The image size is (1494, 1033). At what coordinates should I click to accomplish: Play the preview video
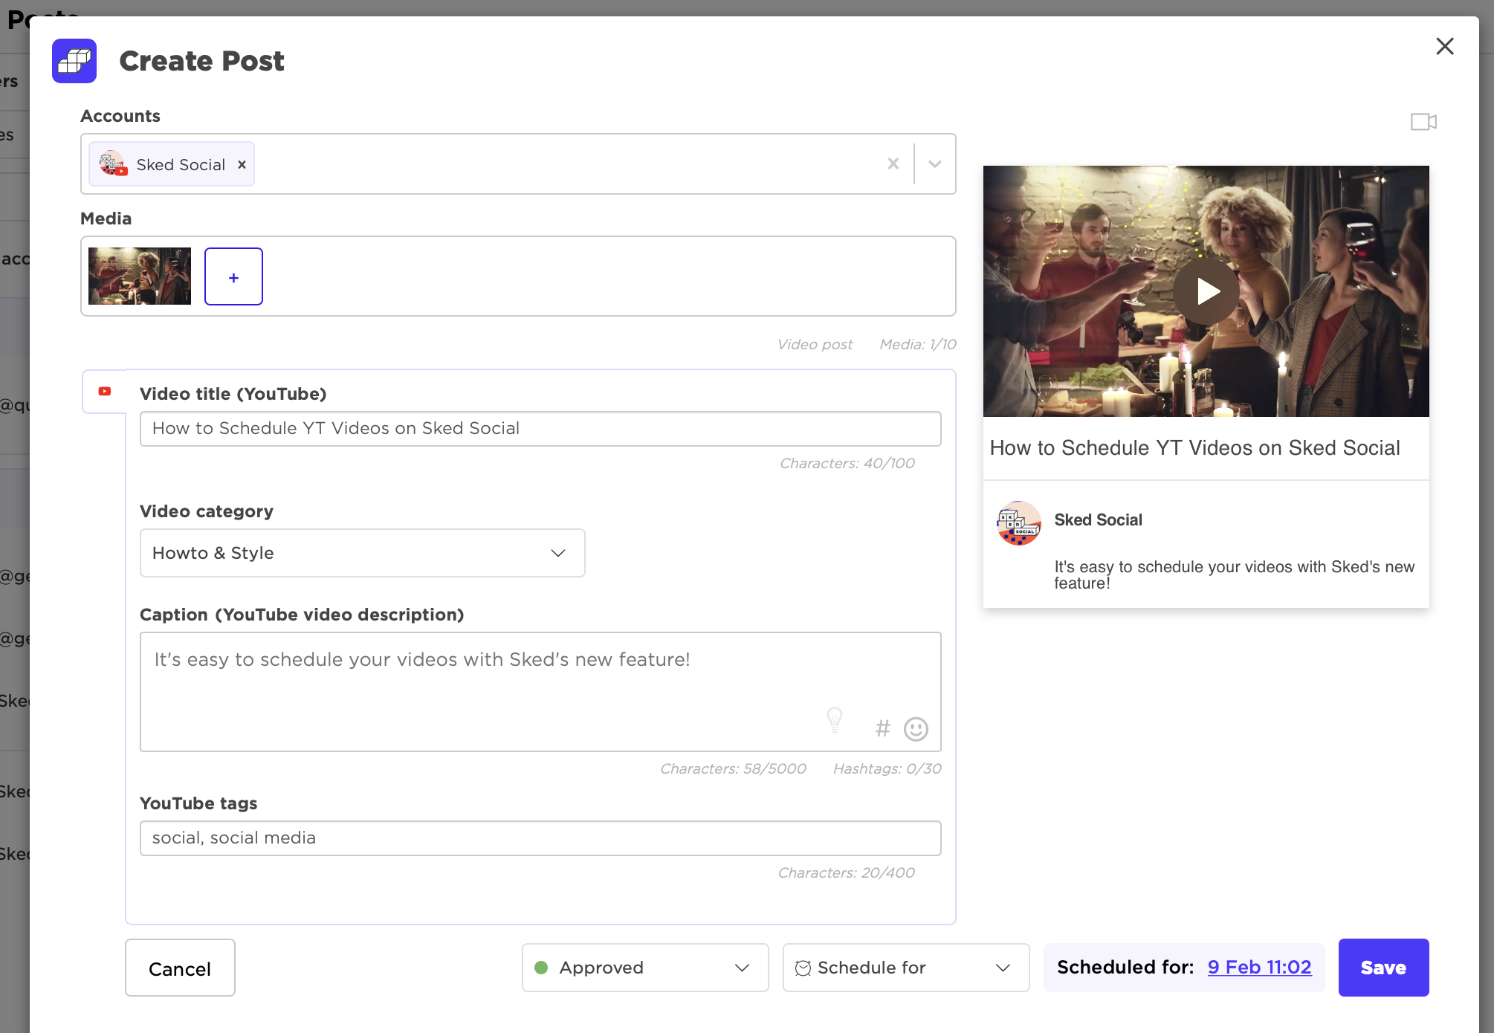click(x=1206, y=291)
